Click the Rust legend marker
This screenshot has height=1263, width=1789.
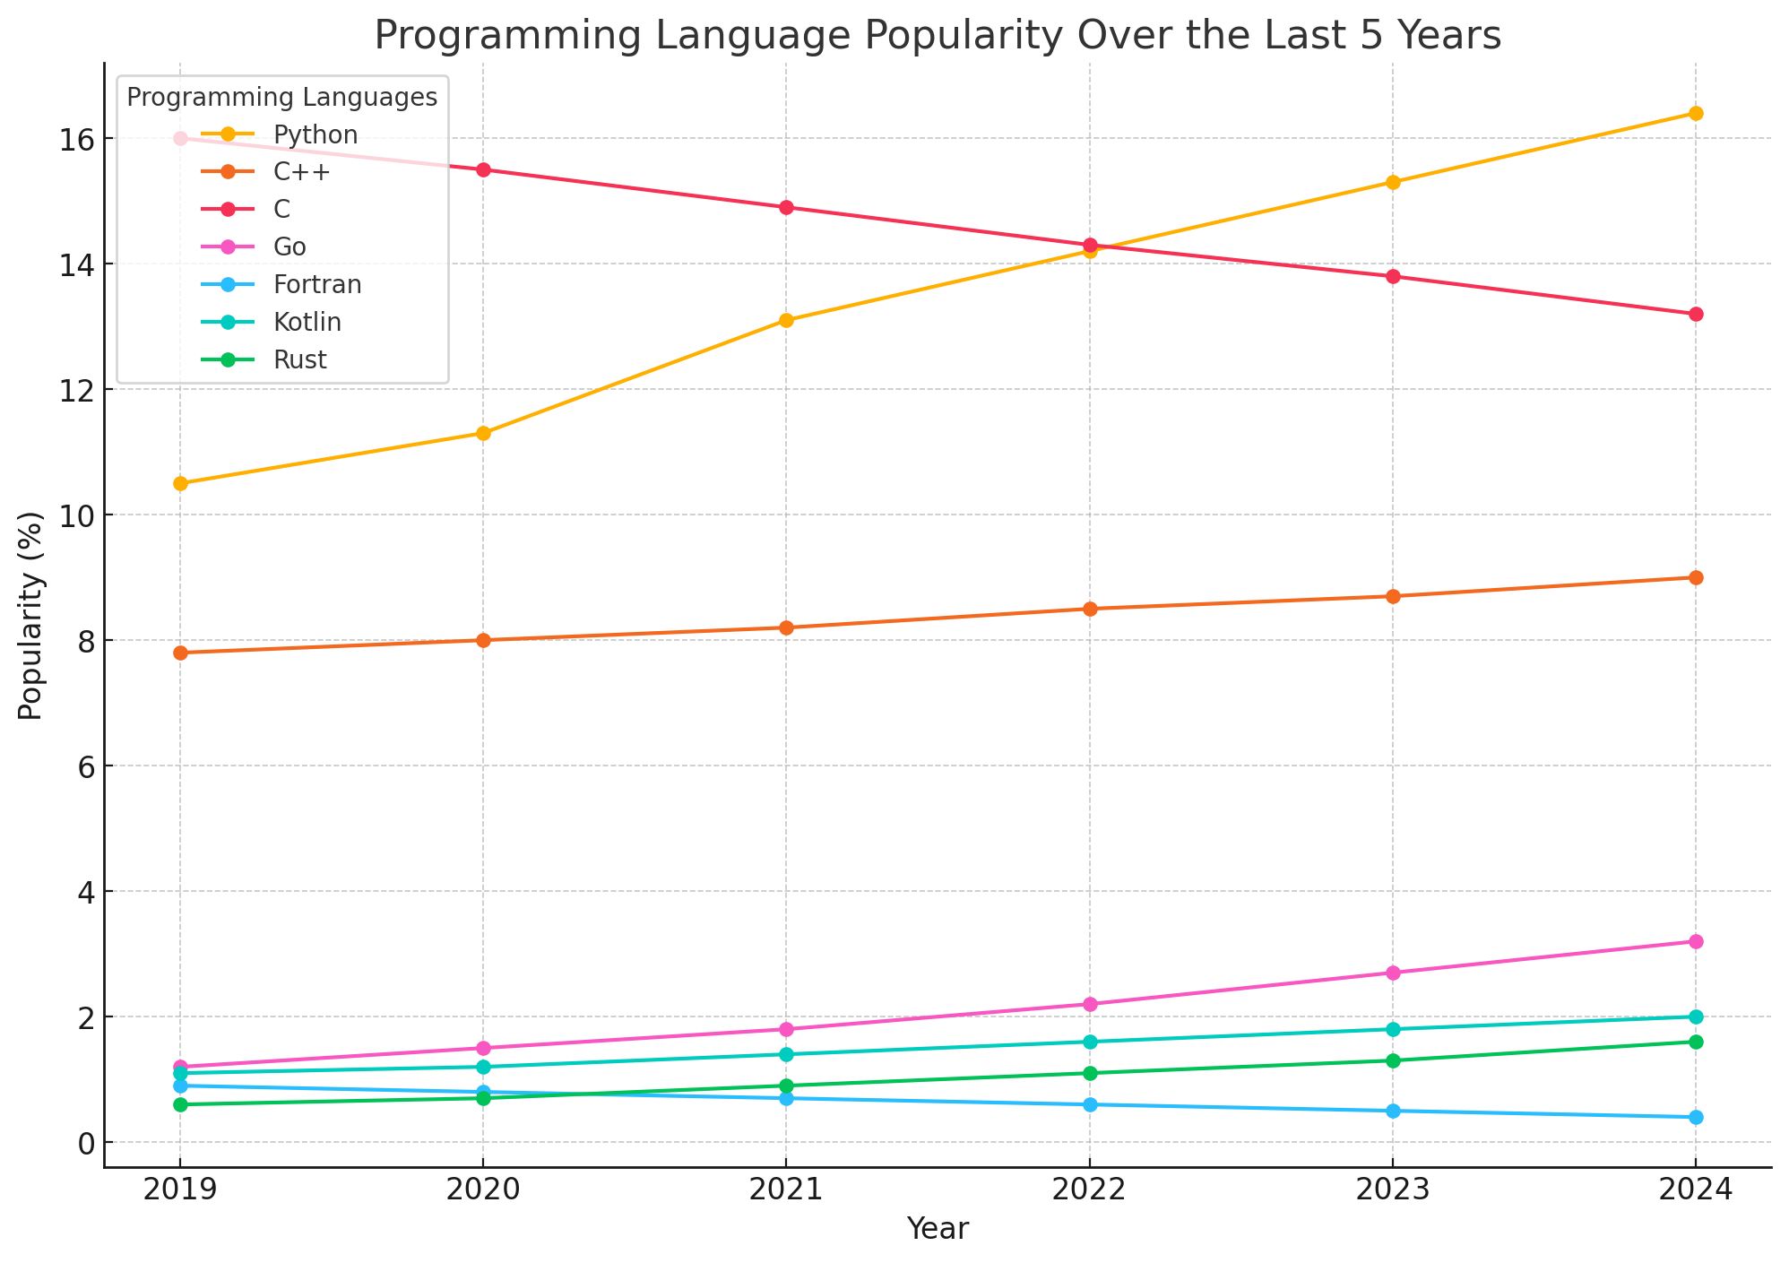(x=229, y=359)
